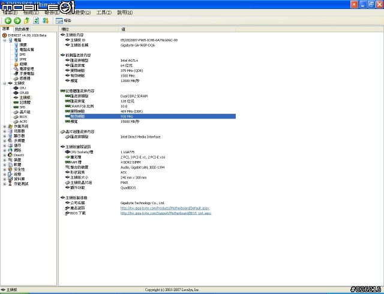Select 電腦名稱 in the tree
Viewport: 384px width, 294px height.
point(26,50)
